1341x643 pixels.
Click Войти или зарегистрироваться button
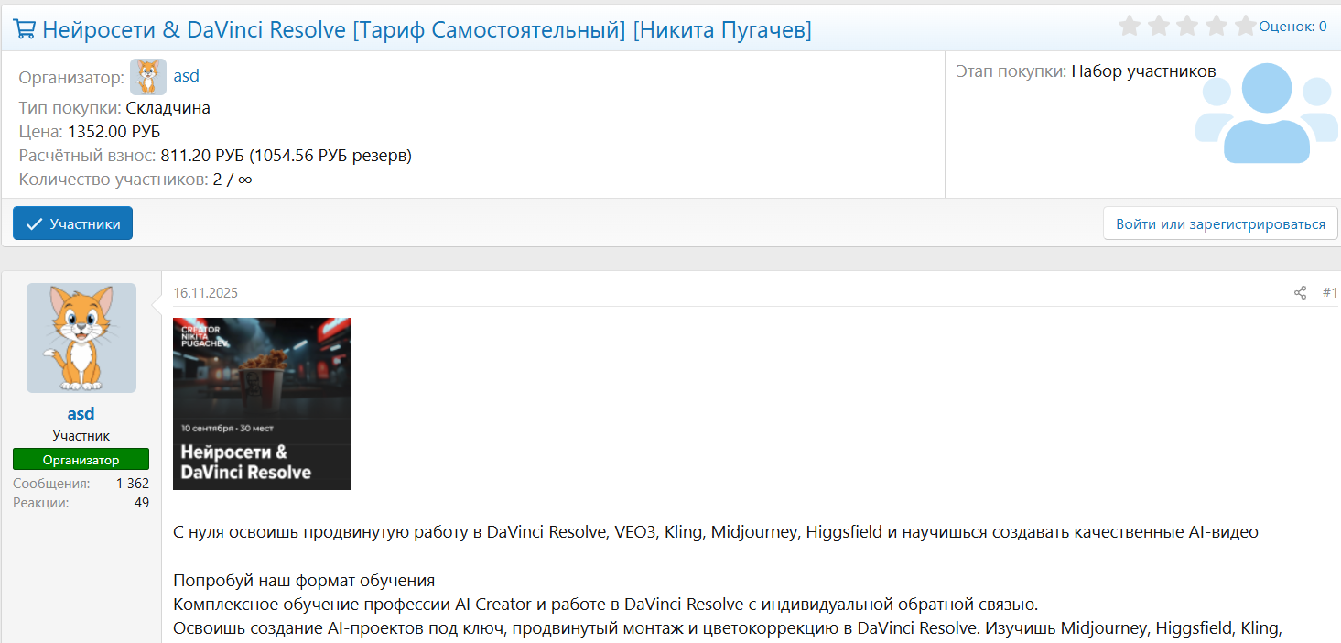tap(1220, 223)
